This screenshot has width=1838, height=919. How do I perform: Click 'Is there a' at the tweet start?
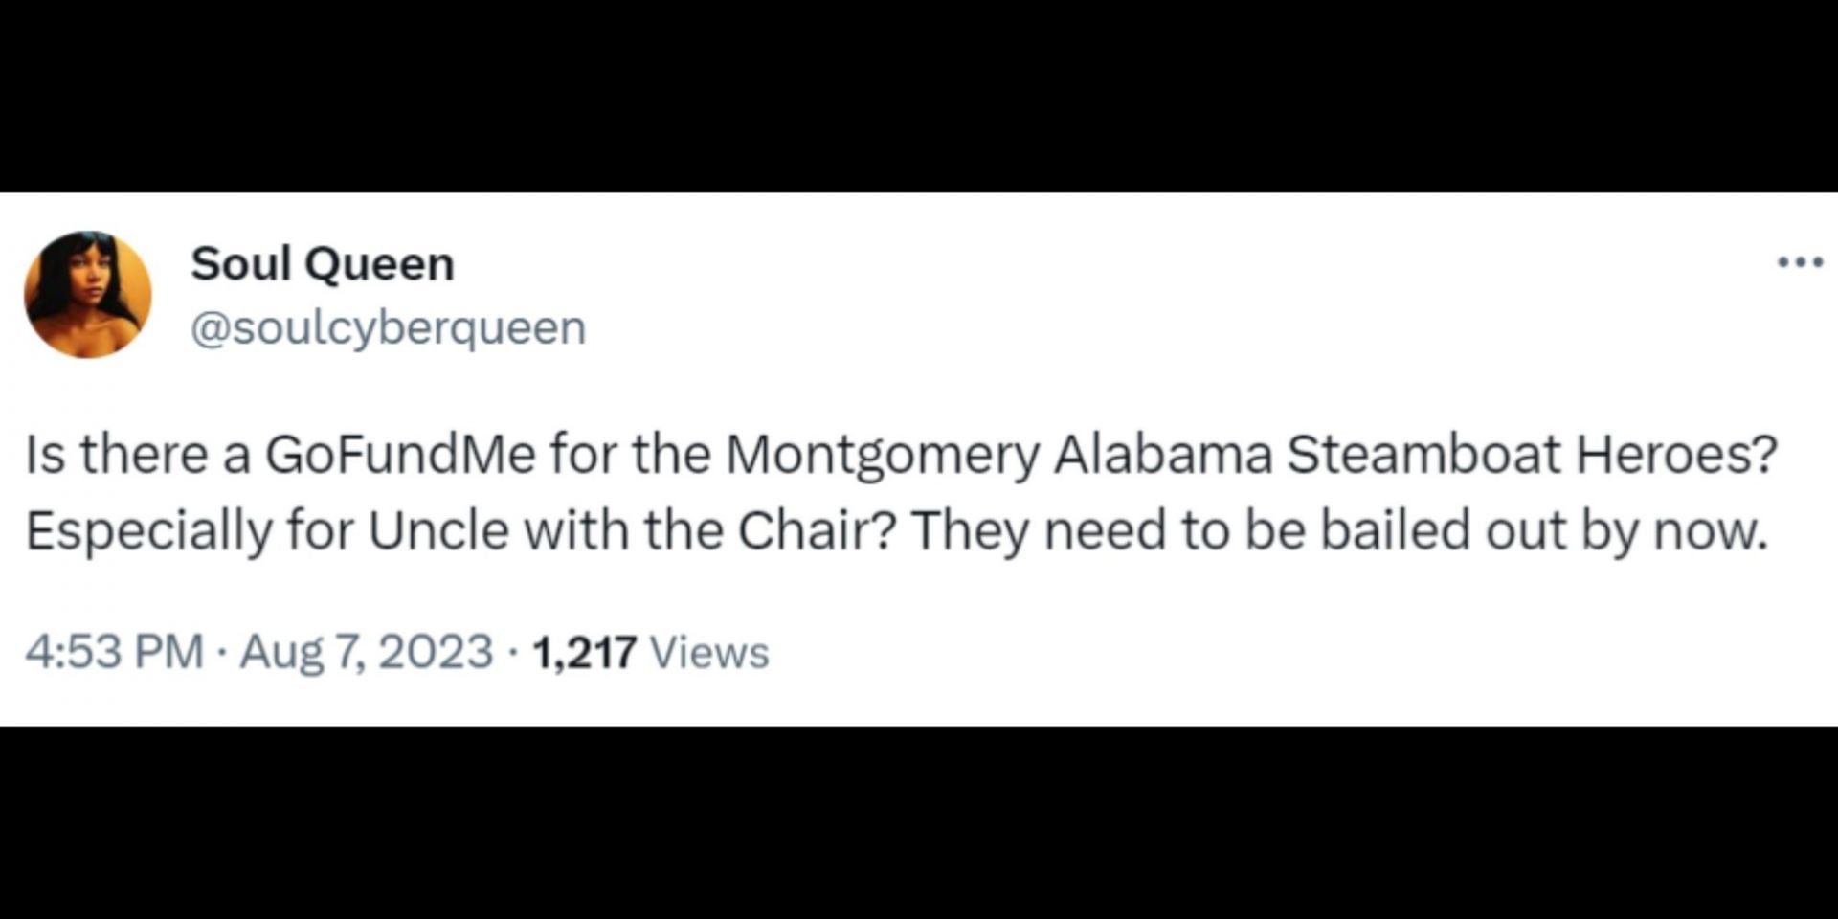[x=137, y=454]
